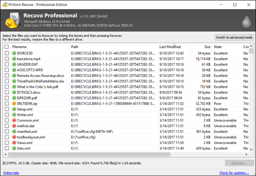Click the Piriform pear logo icon

(x=246, y=21)
